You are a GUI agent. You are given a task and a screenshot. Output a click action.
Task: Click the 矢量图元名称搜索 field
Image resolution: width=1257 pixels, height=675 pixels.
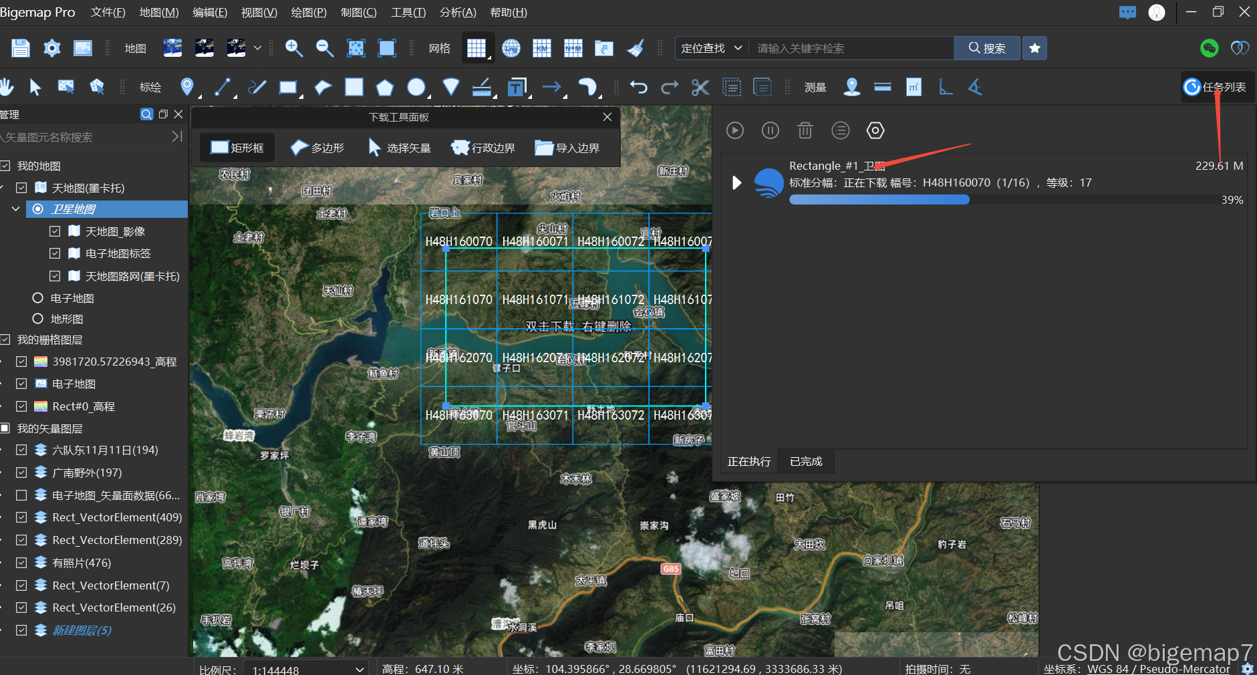84,137
